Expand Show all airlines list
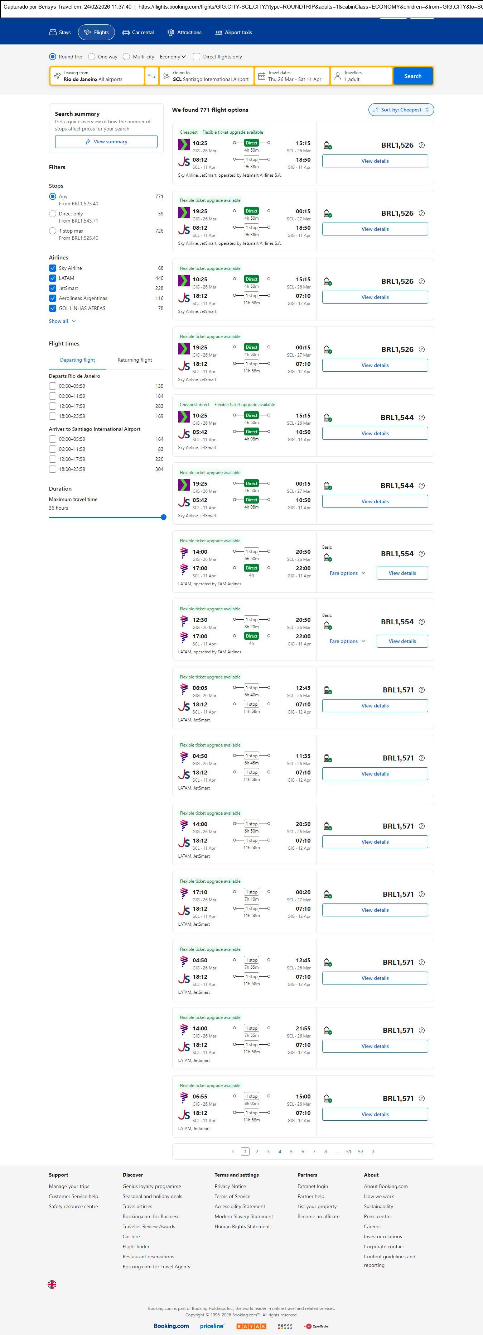Viewport: 483px width, 1335px height. coord(62,321)
